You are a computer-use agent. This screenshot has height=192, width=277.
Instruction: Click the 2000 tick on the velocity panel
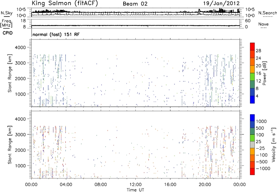click(20, 150)
